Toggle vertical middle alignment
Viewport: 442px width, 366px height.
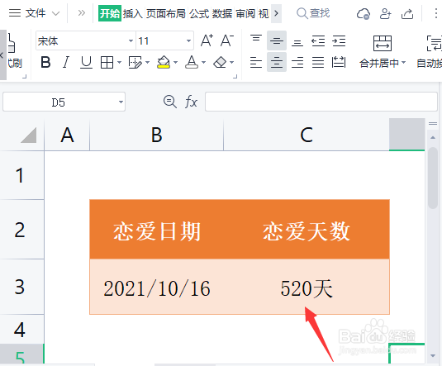[277, 40]
